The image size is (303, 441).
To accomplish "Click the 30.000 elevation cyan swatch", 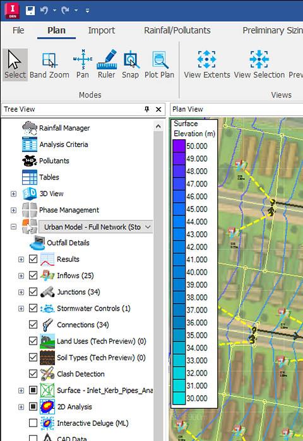I will tap(179, 398).
